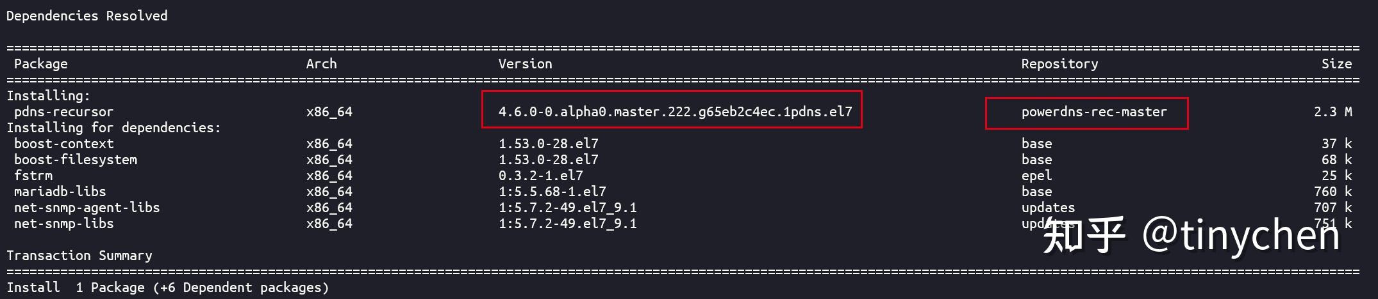Click the net-snmp-libs package name
The image size is (1378, 299).
click(63, 224)
